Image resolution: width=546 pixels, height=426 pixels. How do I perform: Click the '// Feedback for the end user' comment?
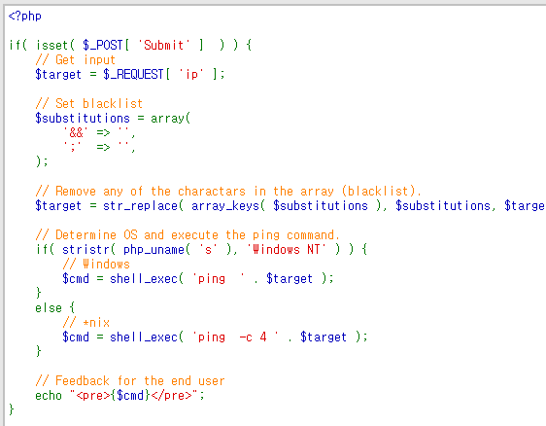130,380
